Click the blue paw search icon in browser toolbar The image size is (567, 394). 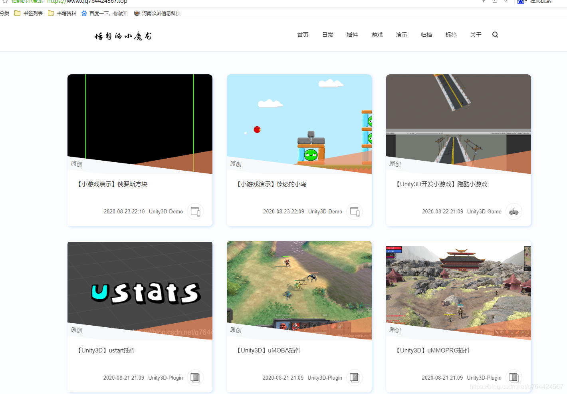(x=520, y=2)
